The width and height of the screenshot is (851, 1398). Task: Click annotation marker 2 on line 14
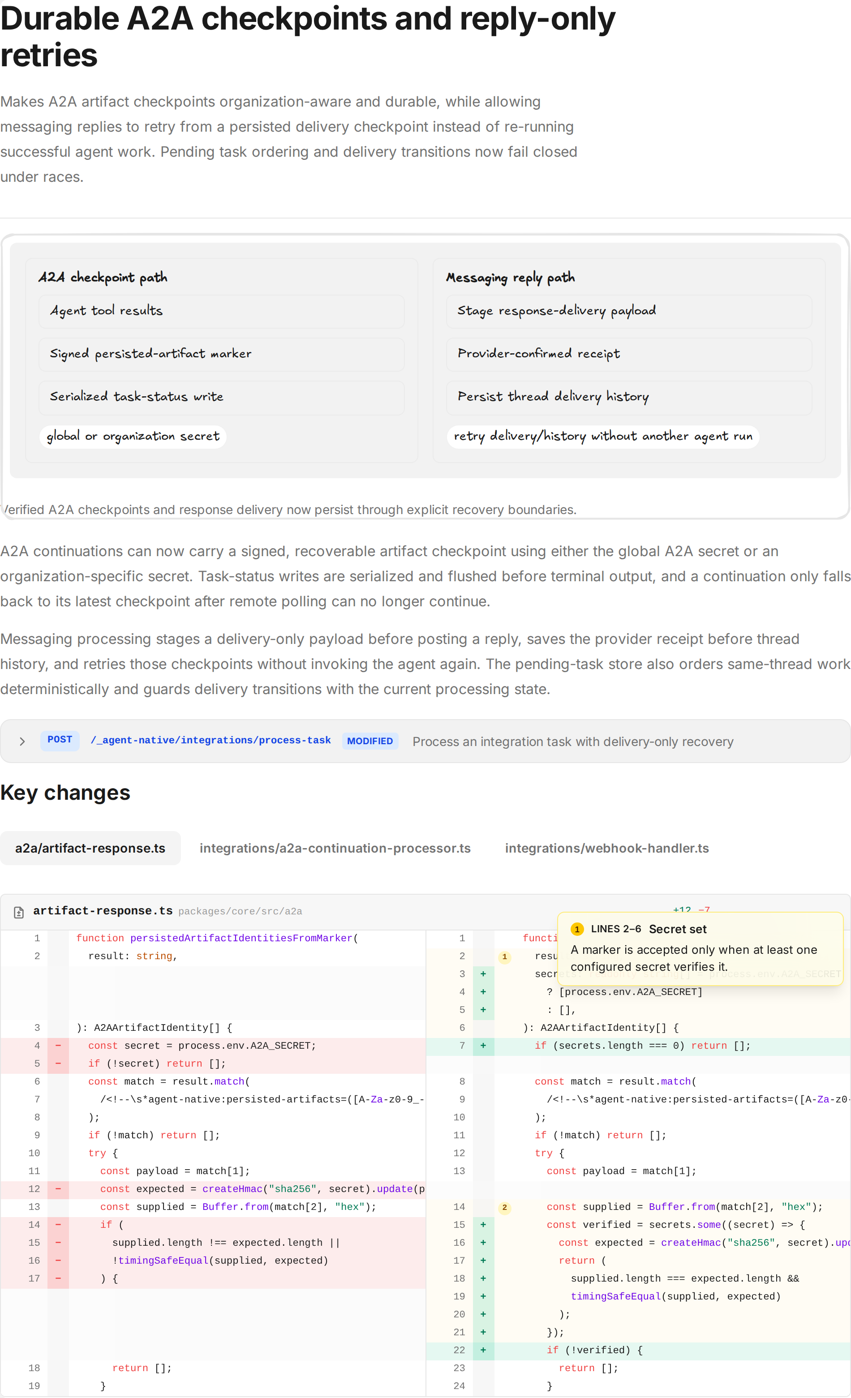click(x=504, y=1207)
